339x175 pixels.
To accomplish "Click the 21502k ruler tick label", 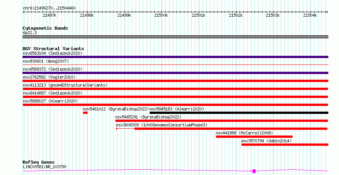I will tap(236, 15).
